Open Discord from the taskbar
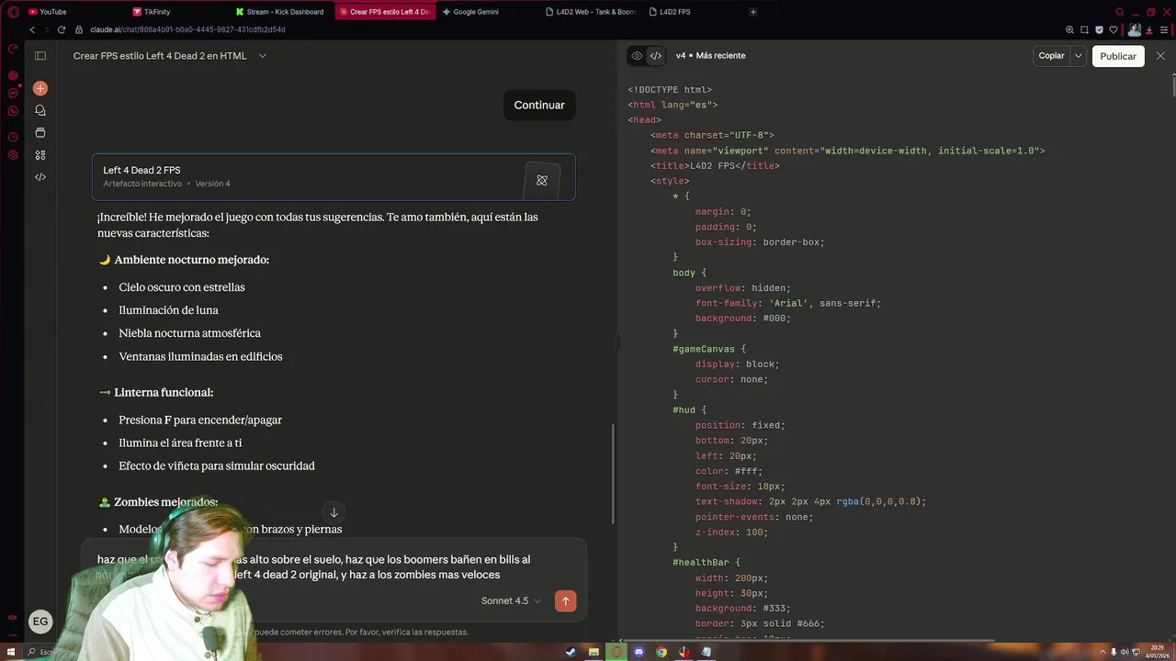 639,652
